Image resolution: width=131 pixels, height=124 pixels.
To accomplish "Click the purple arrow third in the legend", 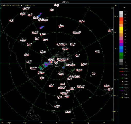I will 121,75.
